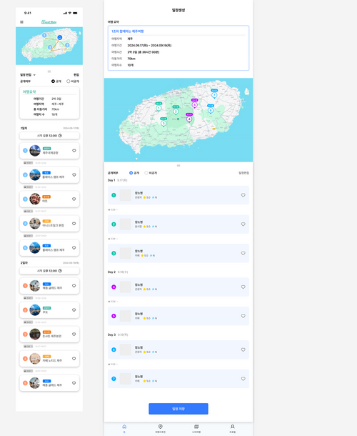Click the 여행요약 summary card in the mobile panel
The height and width of the screenshot is (436, 357).
tap(49, 103)
